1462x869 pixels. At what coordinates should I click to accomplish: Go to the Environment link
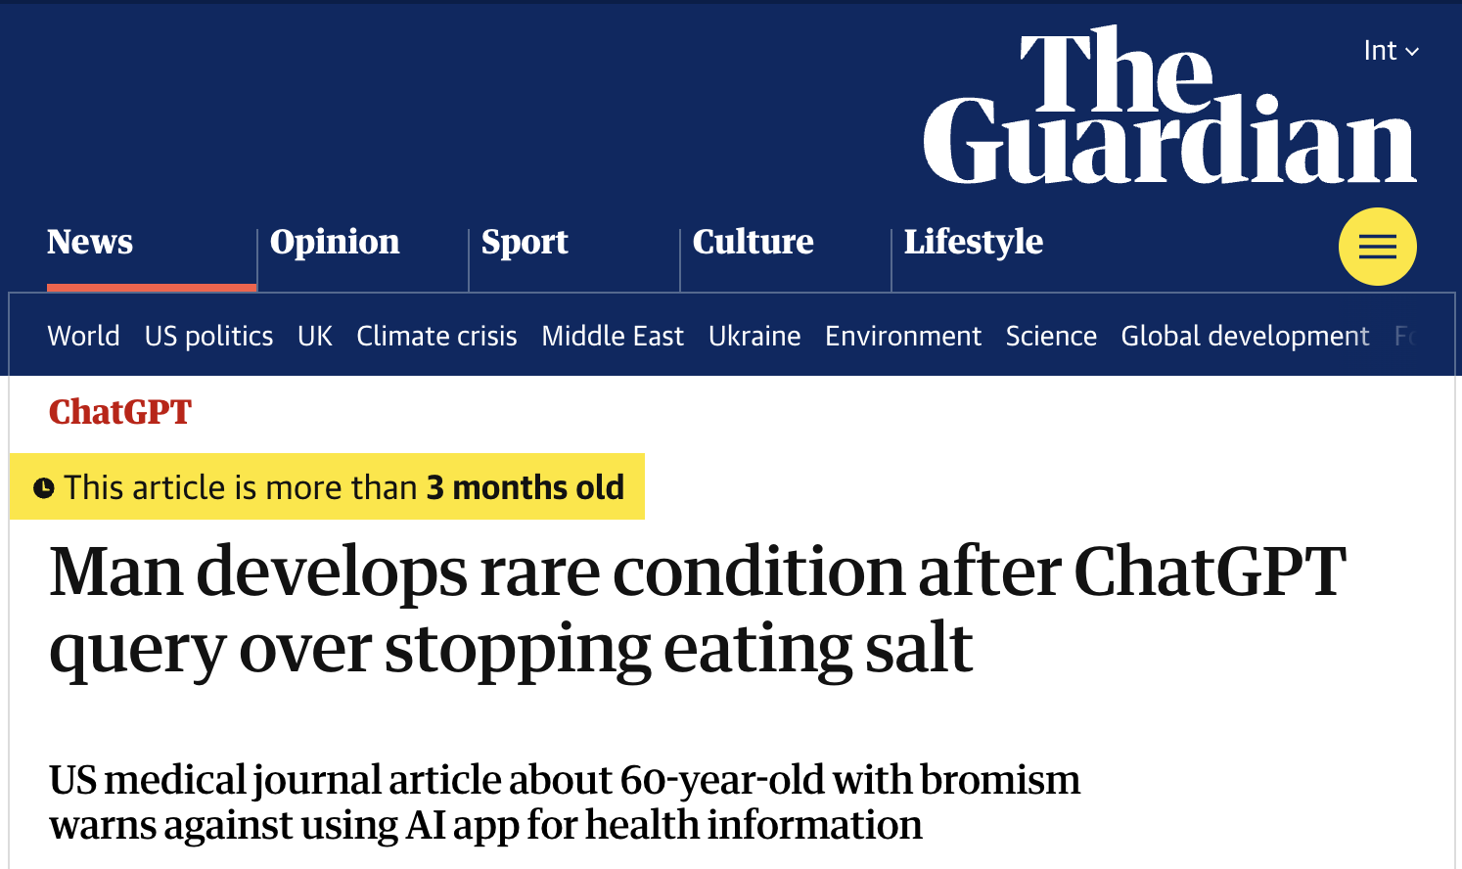pos(902,336)
